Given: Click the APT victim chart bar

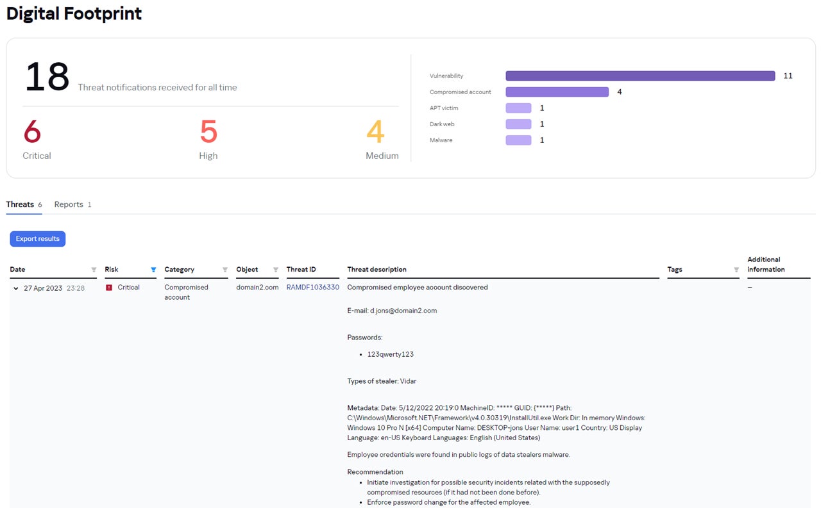Looking at the screenshot, I should coord(518,108).
